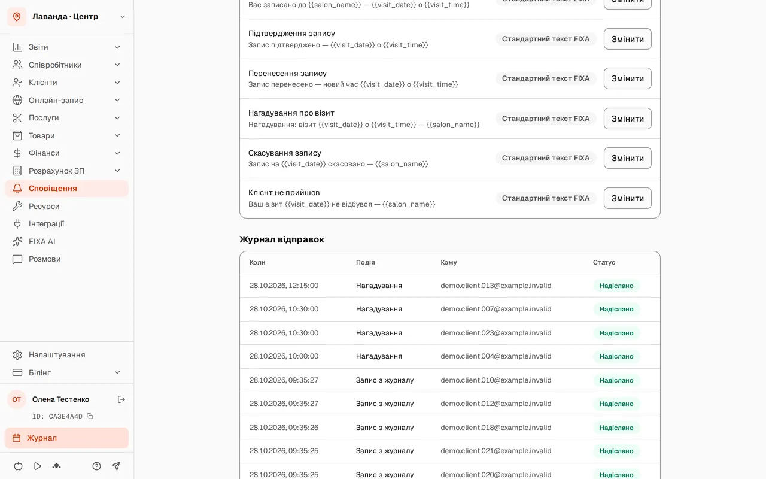Click the play triangle icon in sidebar footer
Screen dimensions: 766x479
coord(38,466)
